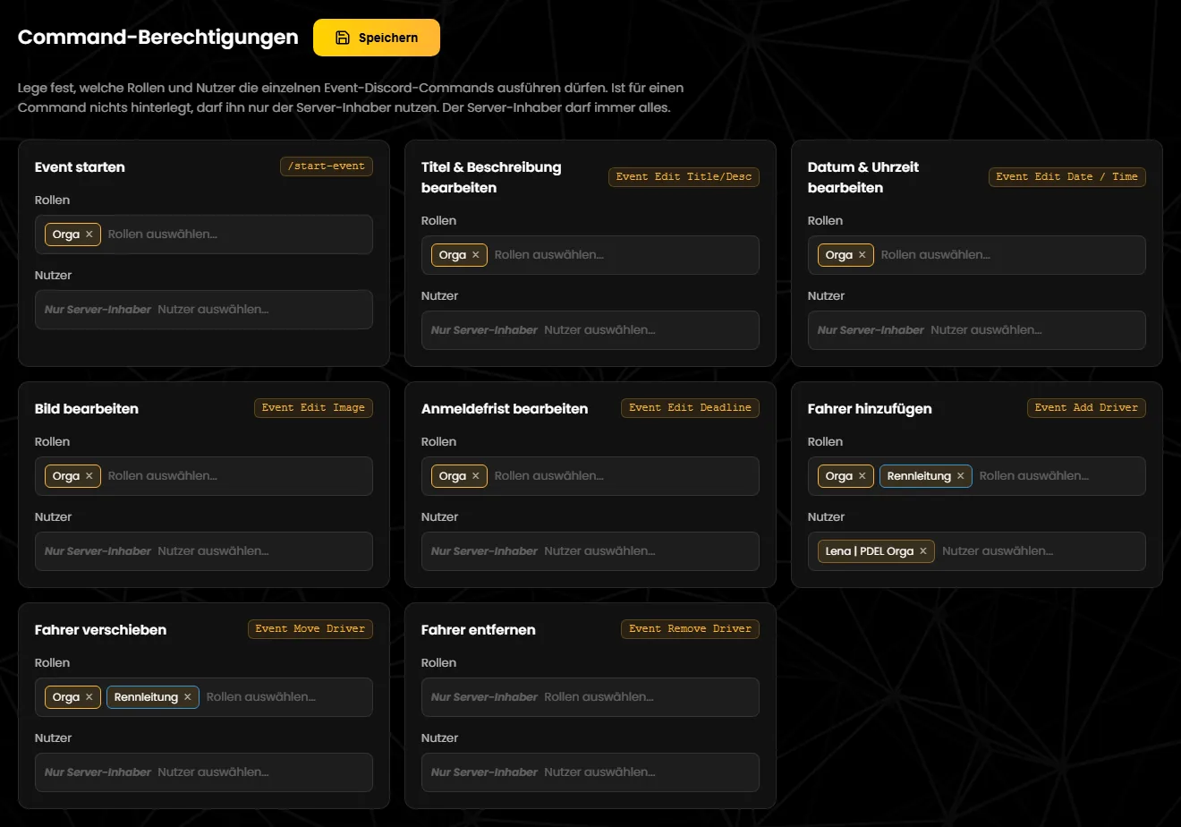This screenshot has height=827, width=1181.
Task: Open Nutzer selector for Fahrer hinzufügen
Action: (977, 551)
